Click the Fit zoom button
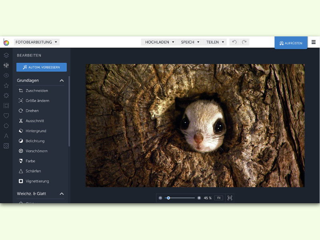320x240 pixels. coord(219,198)
